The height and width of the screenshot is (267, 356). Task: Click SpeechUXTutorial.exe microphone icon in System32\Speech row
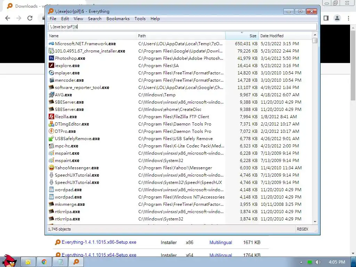51,182
